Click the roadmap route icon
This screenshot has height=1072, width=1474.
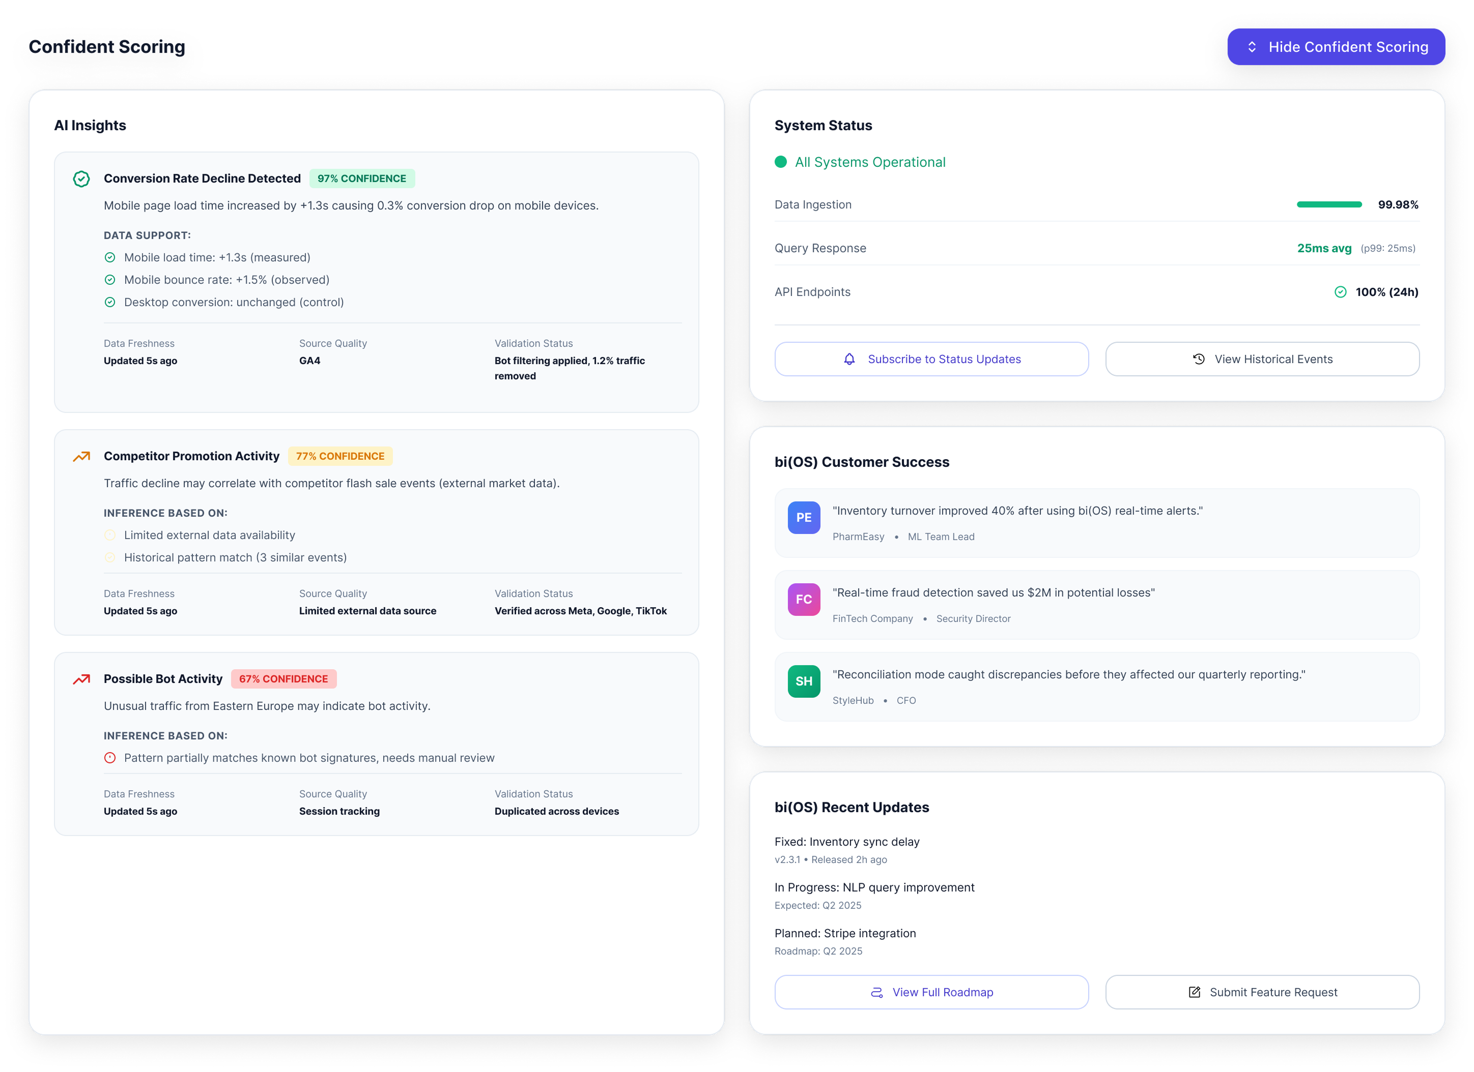[x=876, y=992]
